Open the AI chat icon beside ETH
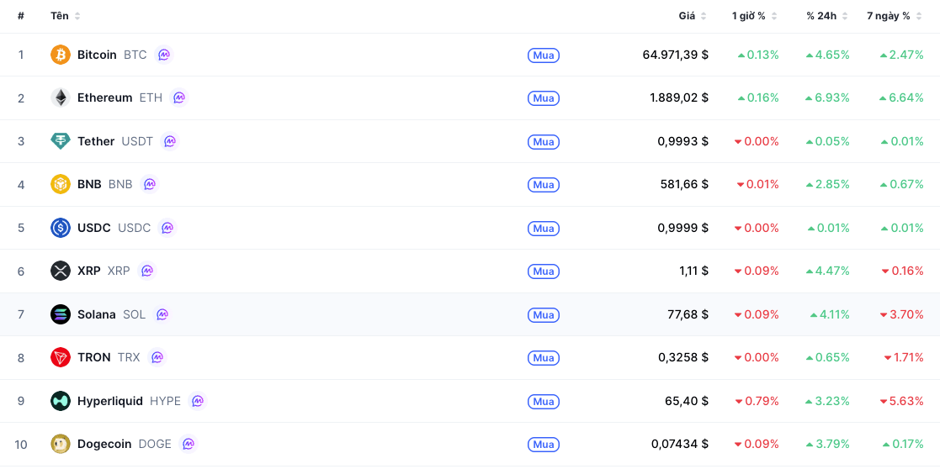The width and height of the screenshot is (940, 469). click(179, 97)
